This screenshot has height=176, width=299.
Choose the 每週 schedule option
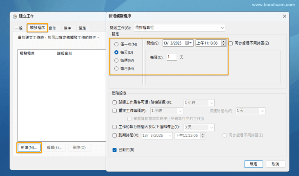117,61
